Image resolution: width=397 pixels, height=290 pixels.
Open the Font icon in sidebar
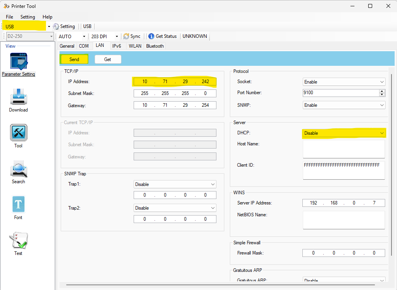click(x=18, y=204)
